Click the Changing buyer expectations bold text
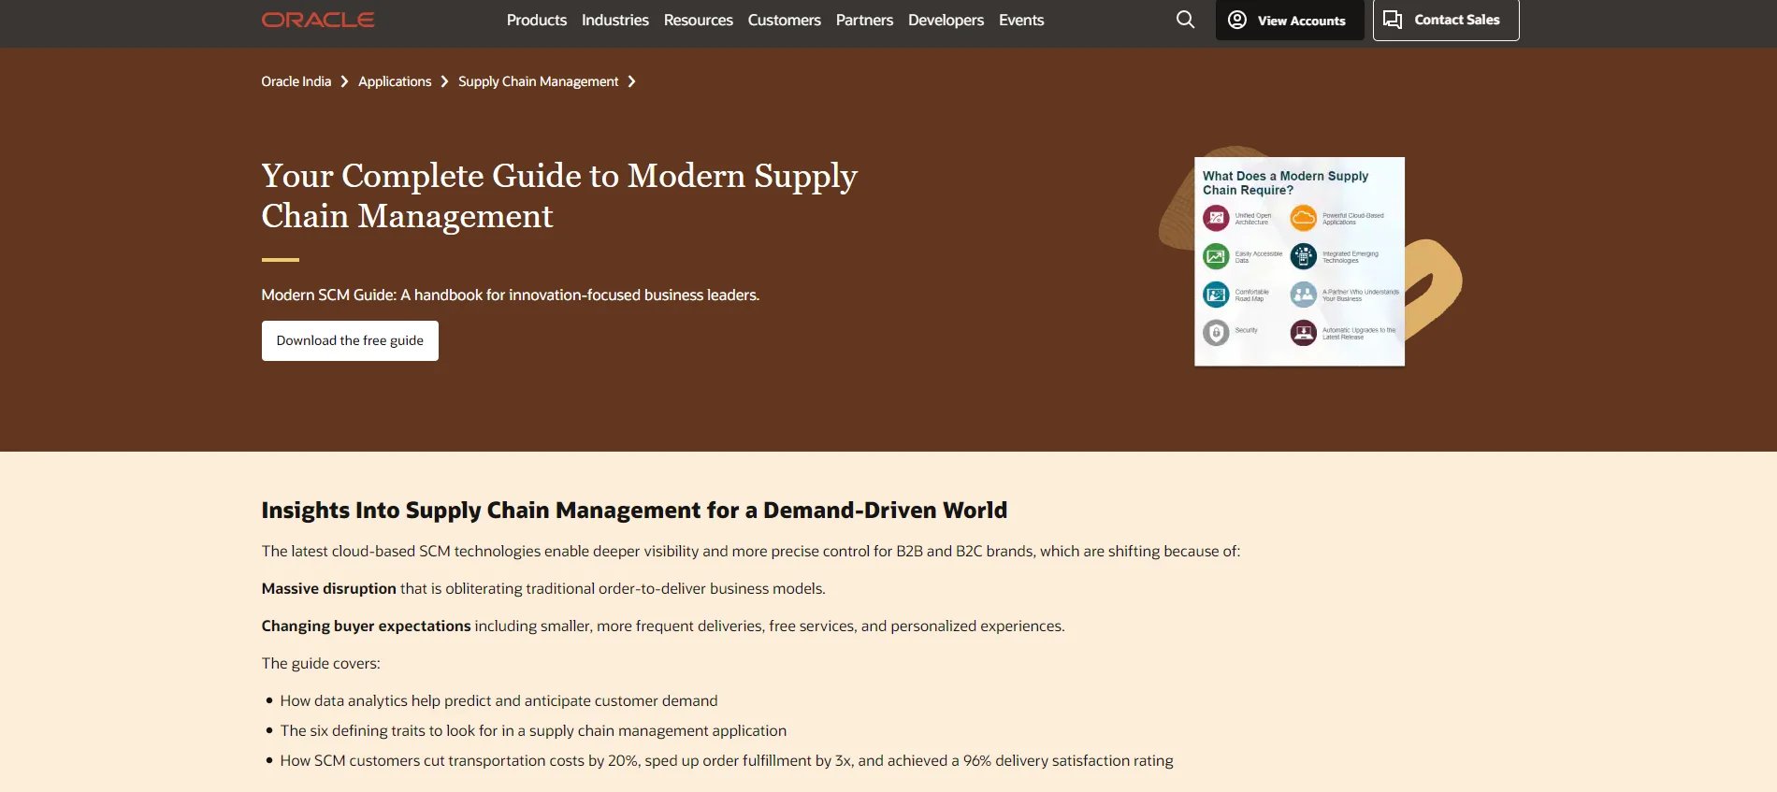This screenshot has width=1777, height=792. 367,626
